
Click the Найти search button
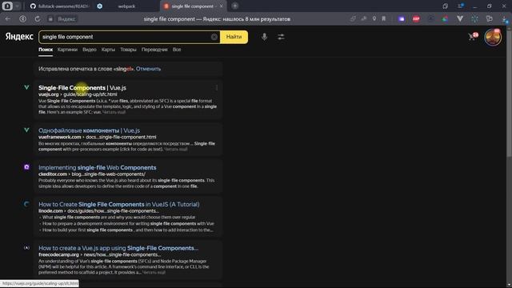click(x=234, y=37)
